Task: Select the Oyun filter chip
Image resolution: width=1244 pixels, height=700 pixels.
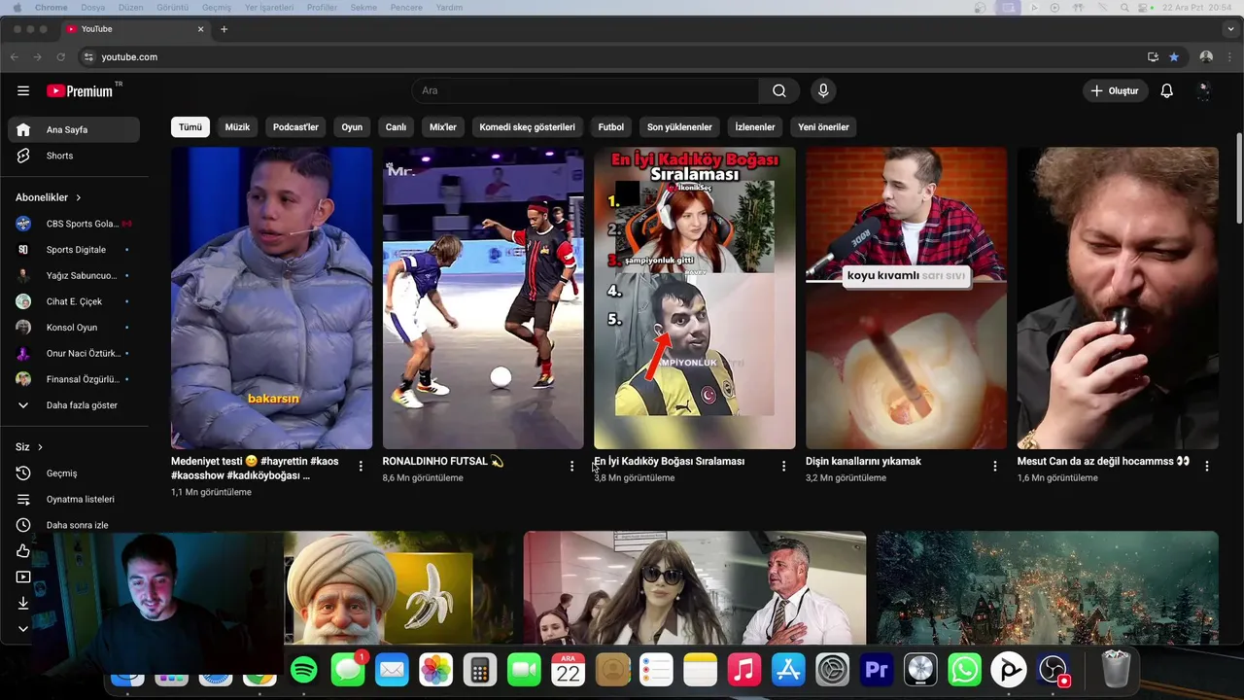Action: [x=352, y=127]
